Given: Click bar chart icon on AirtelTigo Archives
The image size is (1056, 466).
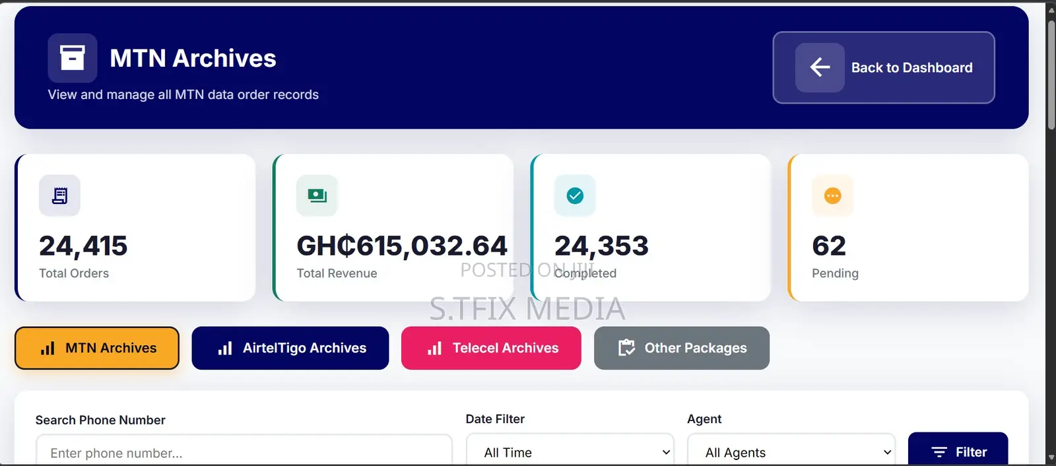Looking at the screenshot, I should pyautogui.click(x=225, y=349).
